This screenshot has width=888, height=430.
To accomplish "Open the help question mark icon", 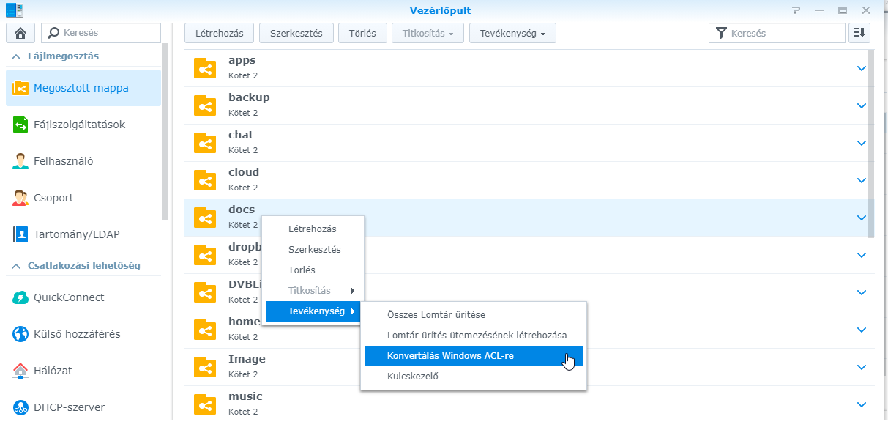I will [x=796, y=10].
